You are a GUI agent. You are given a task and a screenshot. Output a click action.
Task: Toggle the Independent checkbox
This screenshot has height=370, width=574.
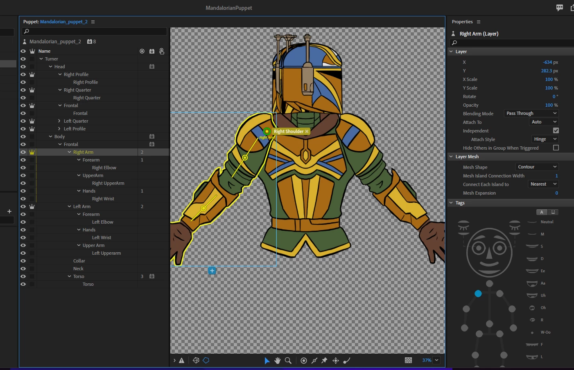click(556, 131)
